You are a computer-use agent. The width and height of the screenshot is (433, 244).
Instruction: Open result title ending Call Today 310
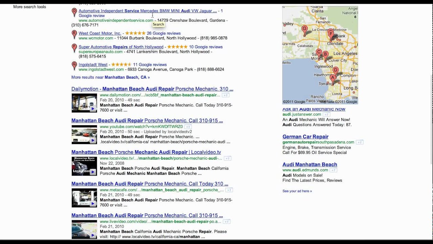click(150, 184)
